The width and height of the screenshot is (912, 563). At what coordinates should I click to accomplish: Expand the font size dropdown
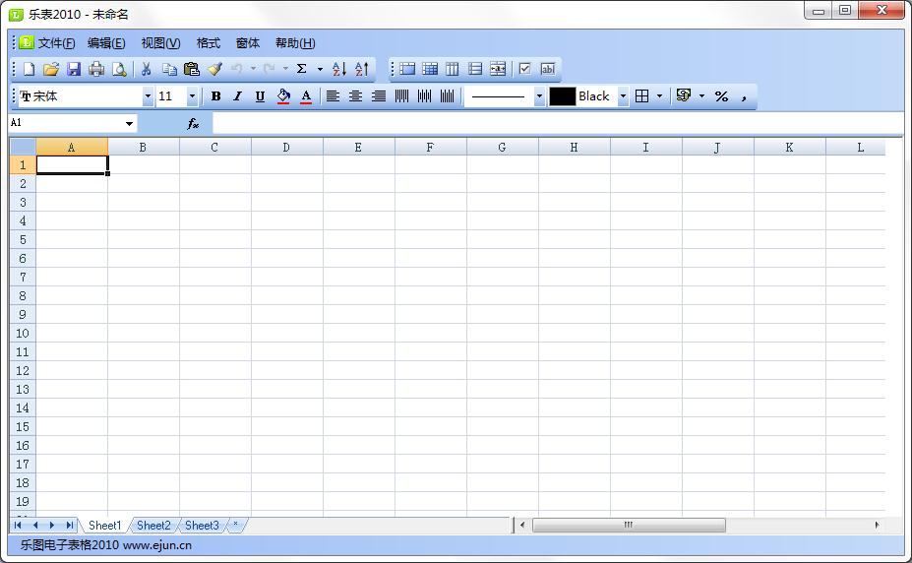pos(192,96)
